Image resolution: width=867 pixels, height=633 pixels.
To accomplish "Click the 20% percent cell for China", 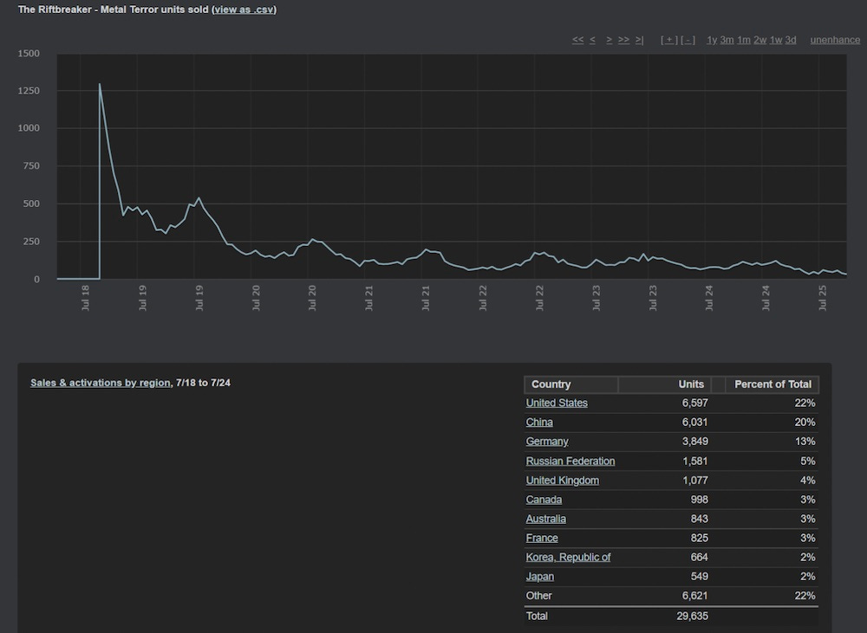I will pyautogui.click(x=805, y=422).
